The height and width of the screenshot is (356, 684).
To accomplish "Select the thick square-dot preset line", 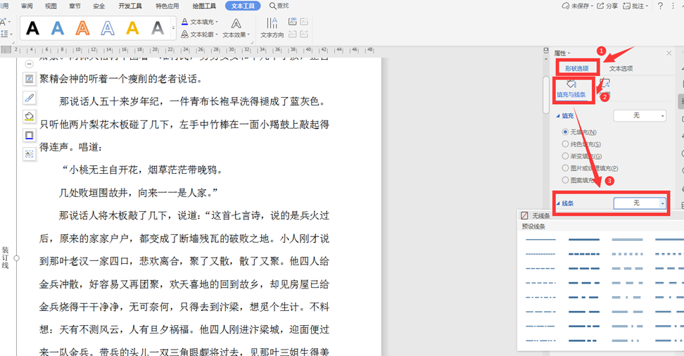I will pyautogui.click(x=583, y=254).
